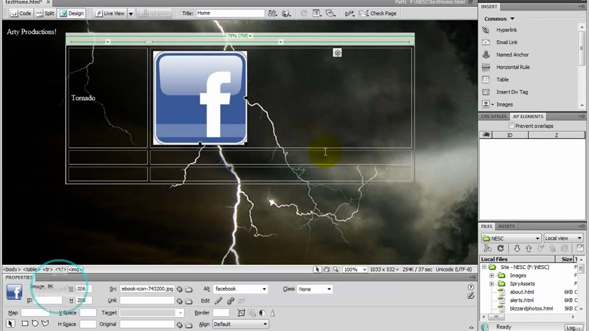
Task: Click the Email Link icon
Action: (485, 42)
